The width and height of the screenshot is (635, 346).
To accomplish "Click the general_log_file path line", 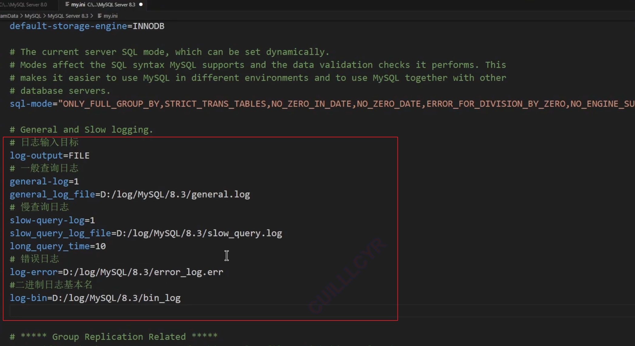I will pos(130,195).
